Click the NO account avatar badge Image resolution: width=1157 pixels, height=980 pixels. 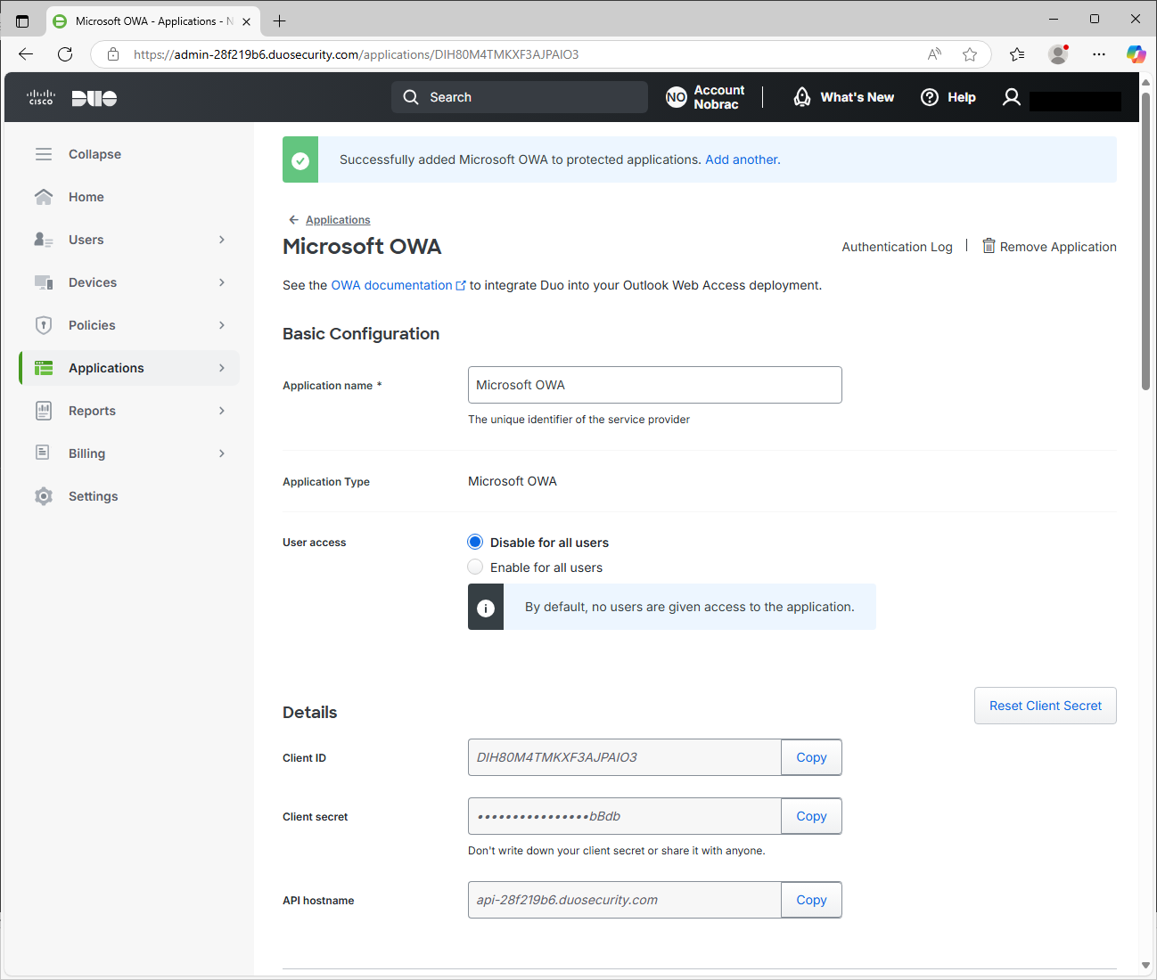pos(677,97)
